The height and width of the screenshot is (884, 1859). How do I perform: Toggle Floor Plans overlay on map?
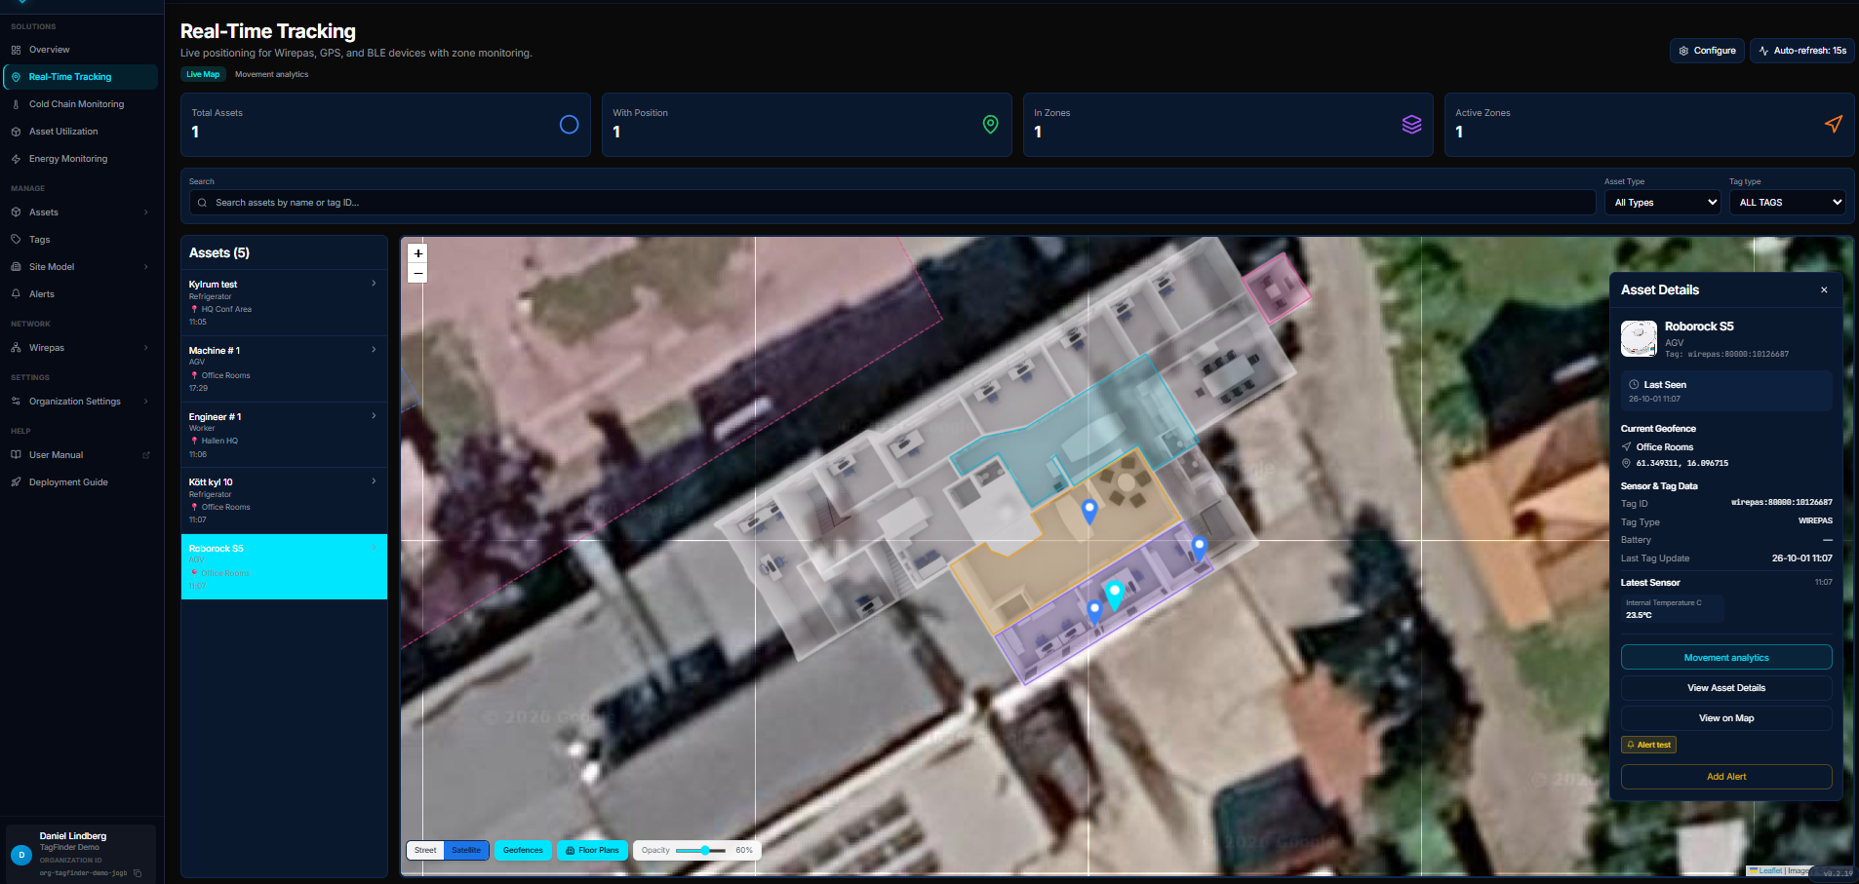[592, 851]
